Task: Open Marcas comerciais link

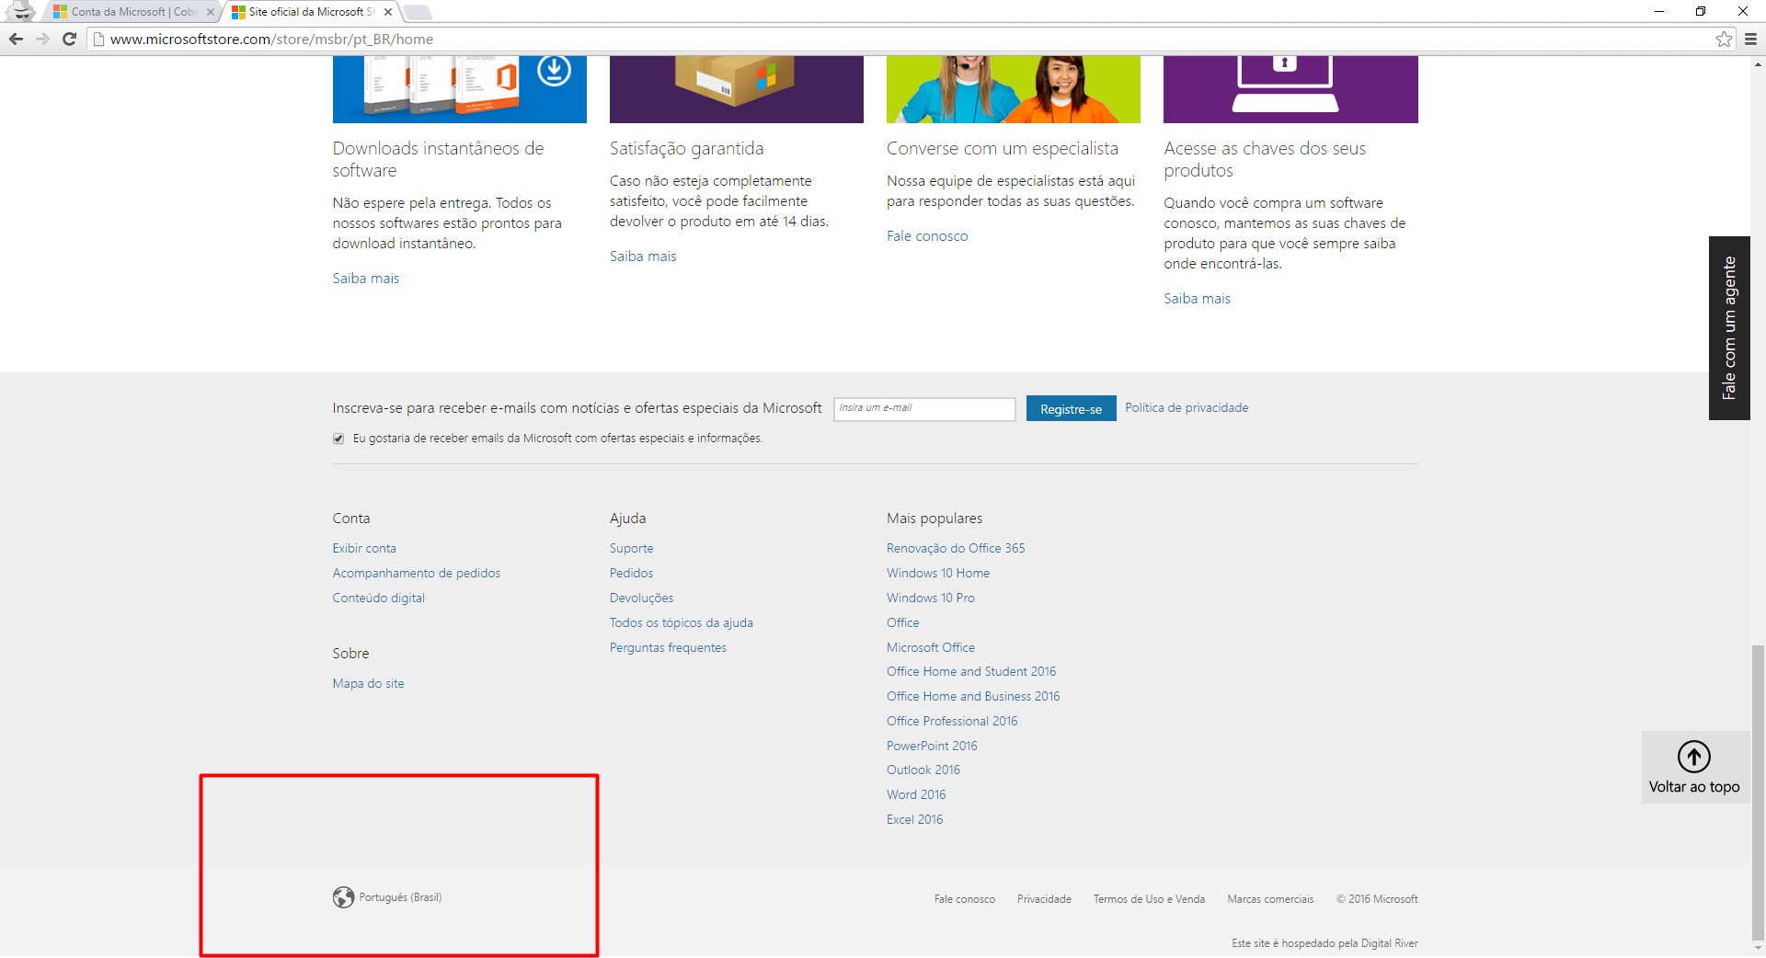Action: (x=1270, y=899)
